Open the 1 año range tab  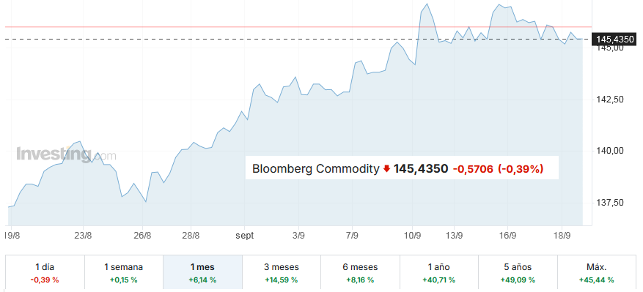coord(438,273)
